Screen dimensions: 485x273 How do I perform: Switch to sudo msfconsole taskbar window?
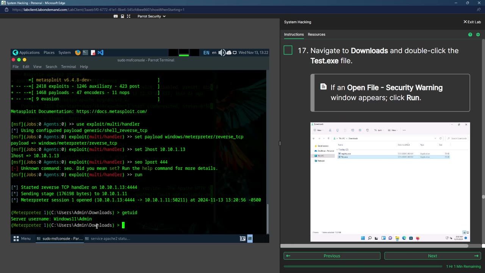[x=59, y=238]
